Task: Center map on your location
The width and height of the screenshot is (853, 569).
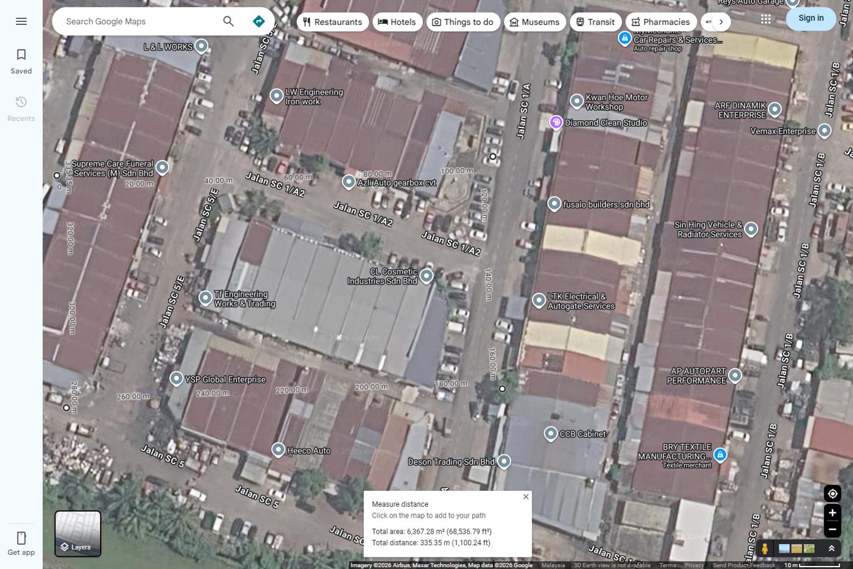Action: point(832,493)
